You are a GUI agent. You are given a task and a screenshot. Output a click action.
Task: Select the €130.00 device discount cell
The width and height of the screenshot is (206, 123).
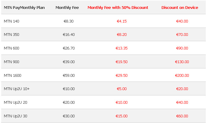click(182, 62)
